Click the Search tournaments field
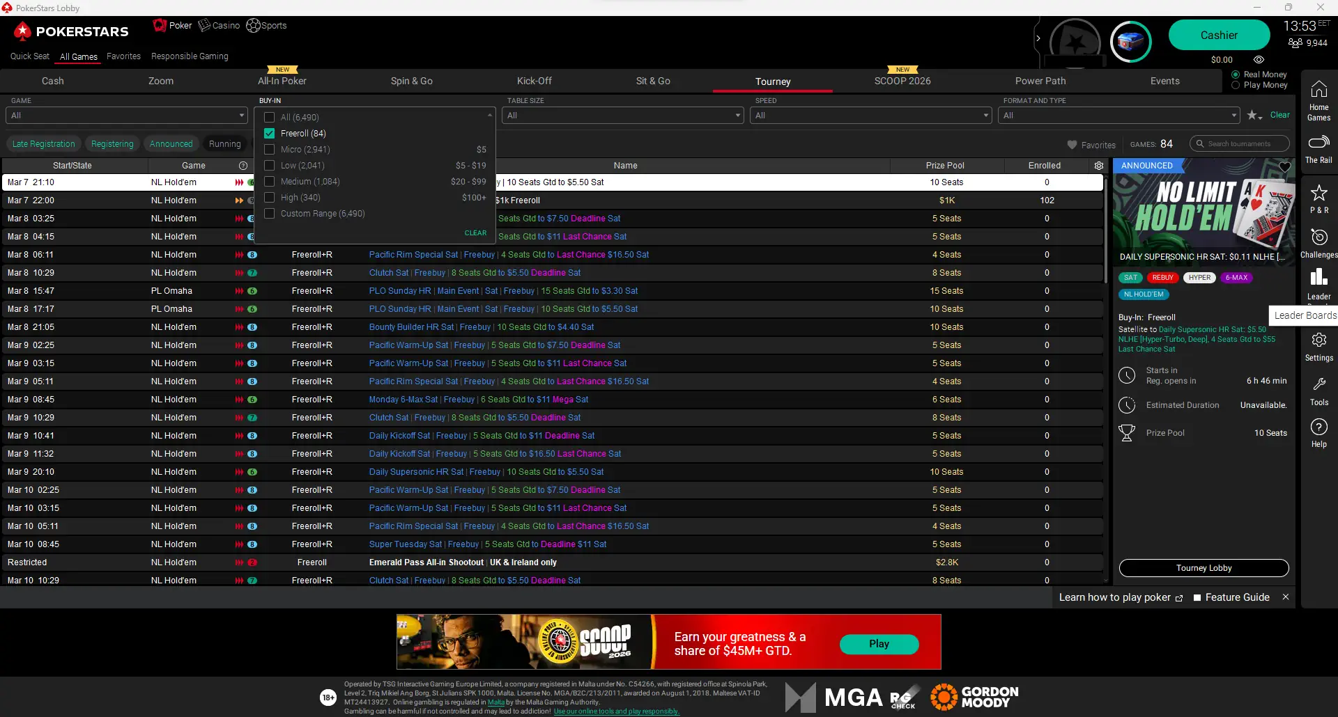Image resolution: width=1338 pixels, height=717 pixels. tap(1239, 143)
